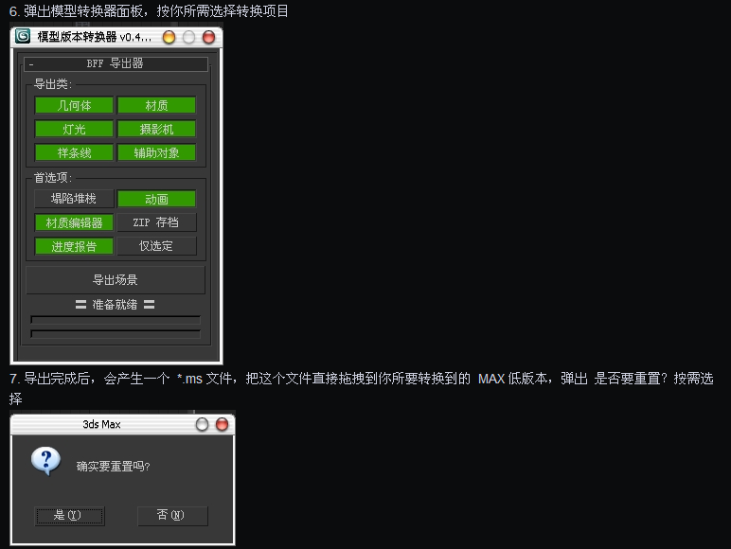
Task: Click the grey maximize button of converter window
Action: pyautogui.click(x=188, y=37)
